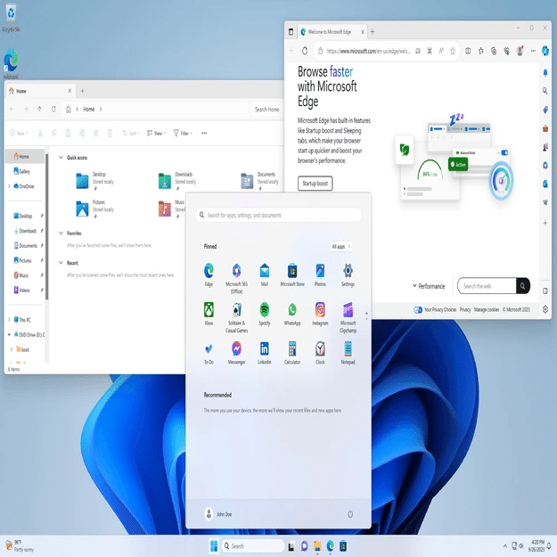Expand OneDrive in navigation pane
Image resolution: width=557 pixels, height=557 pixels.
9,186
